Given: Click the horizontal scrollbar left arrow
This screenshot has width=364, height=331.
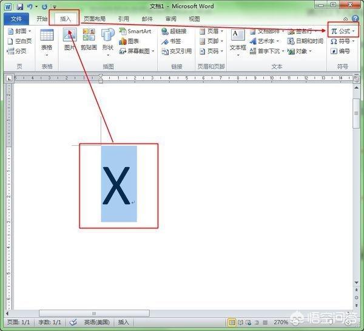Looking at the screenshot, I should (x=7, y=313).
